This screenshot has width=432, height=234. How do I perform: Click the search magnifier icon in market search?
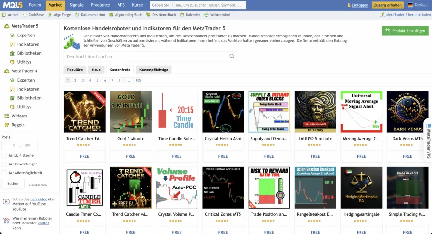232,56
